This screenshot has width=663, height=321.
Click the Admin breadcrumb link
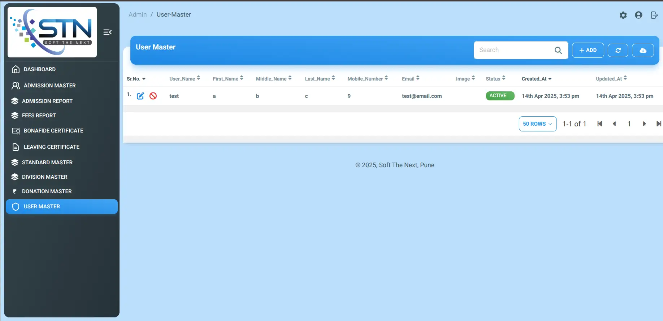pos(138,14)
